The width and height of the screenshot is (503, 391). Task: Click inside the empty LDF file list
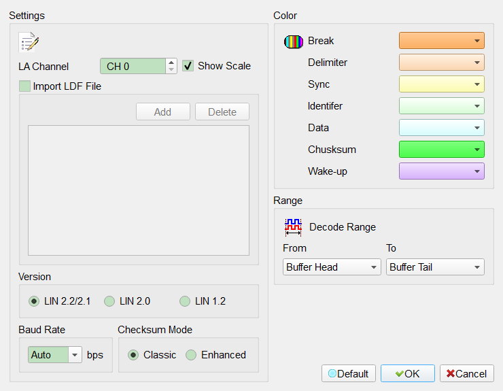coord(139,190)
